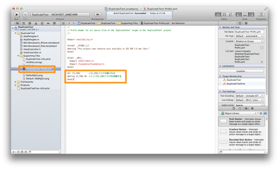Collapse the Localization section
This screenshot has height=169, width=279.
coord(220,66)
